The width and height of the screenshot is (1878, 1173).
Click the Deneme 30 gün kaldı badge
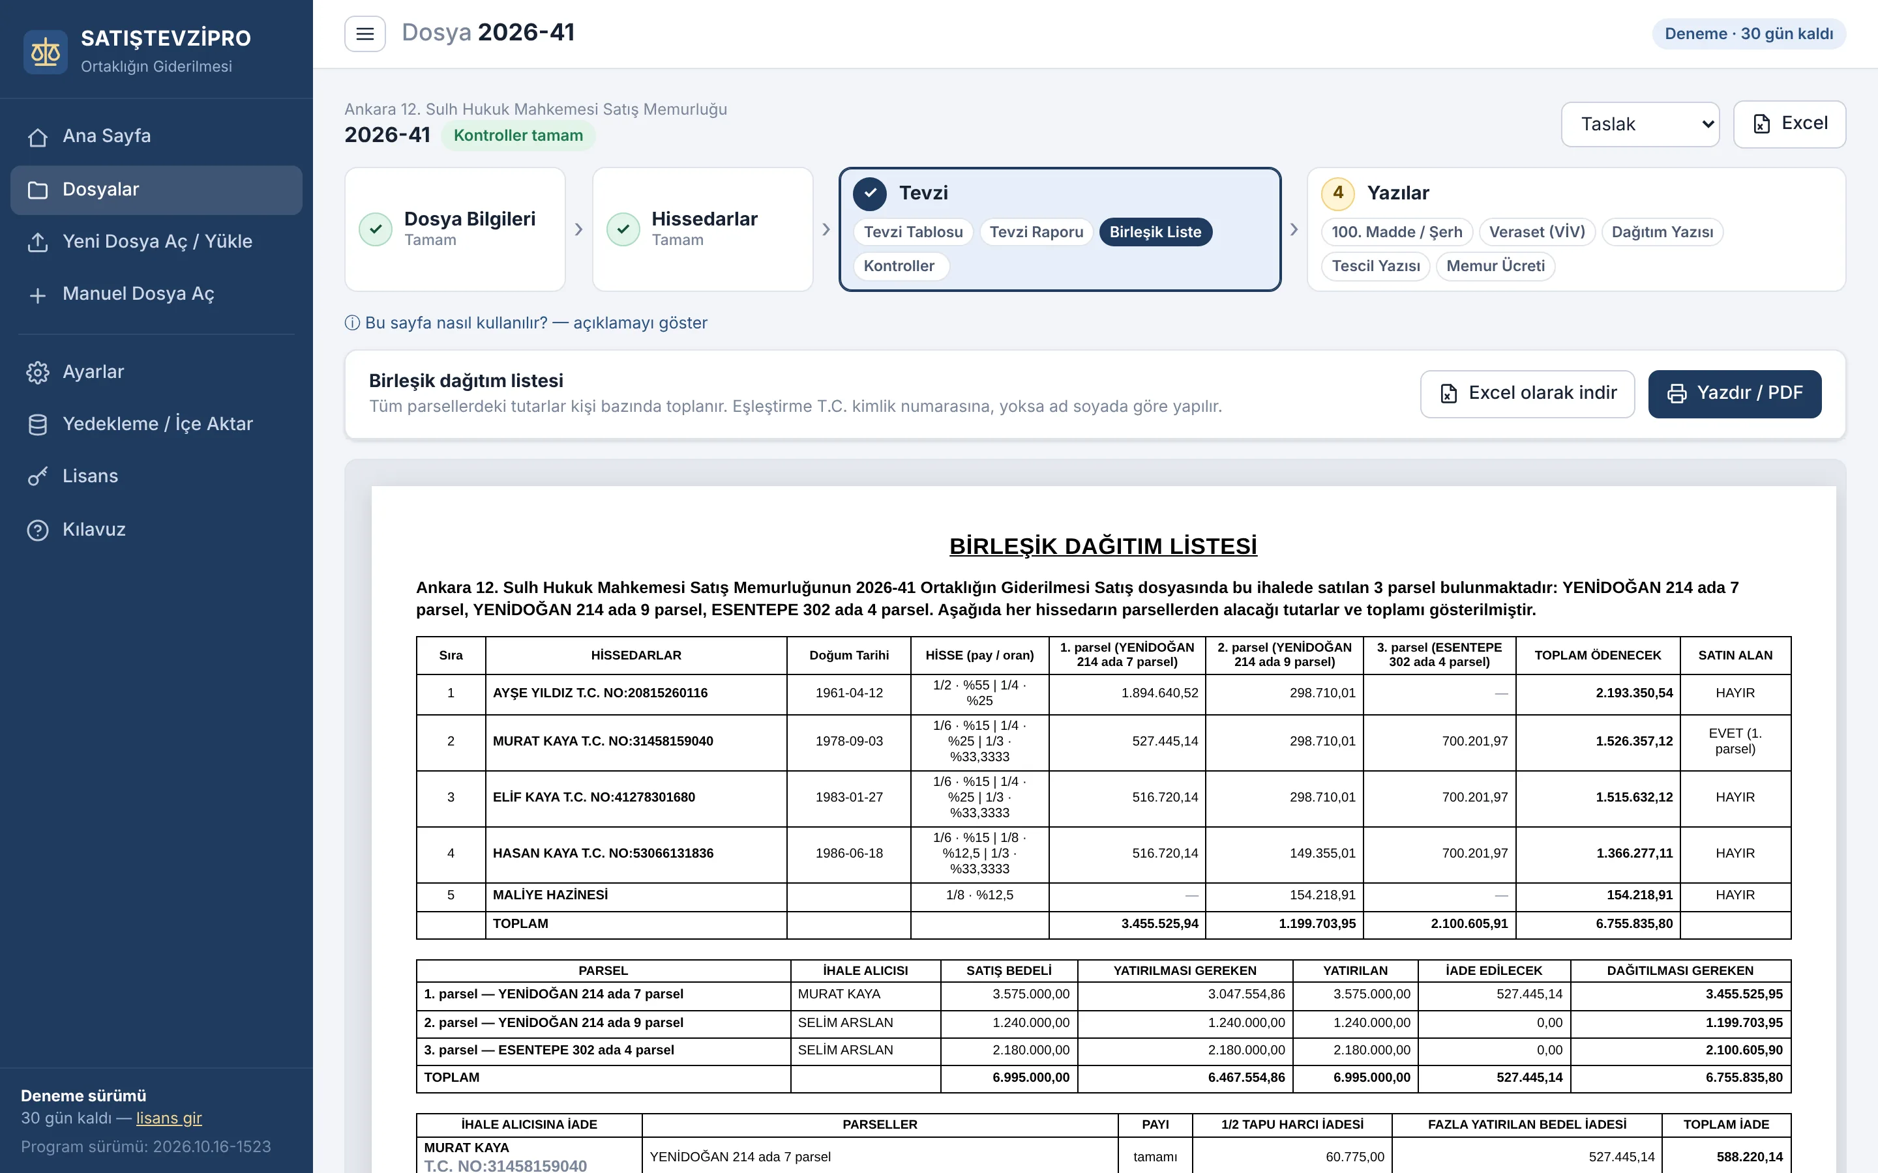[x=1748, y=34]
